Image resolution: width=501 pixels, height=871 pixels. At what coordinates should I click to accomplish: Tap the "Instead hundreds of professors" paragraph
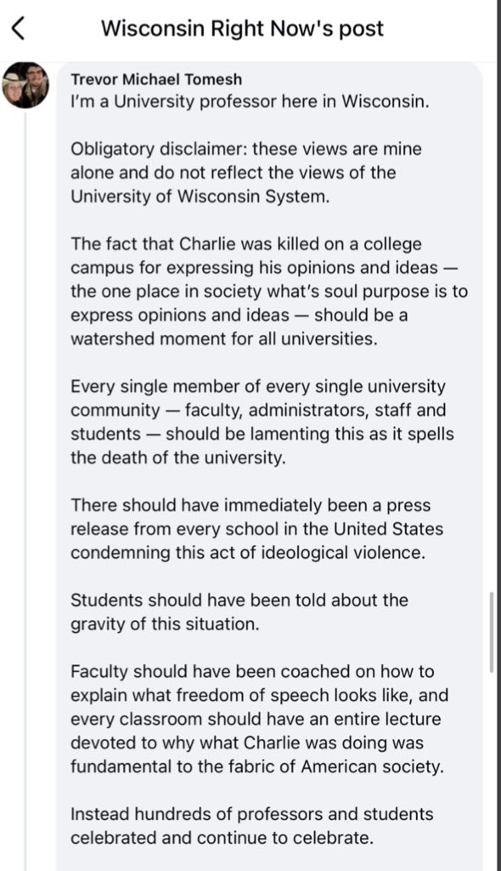(252, 826)
